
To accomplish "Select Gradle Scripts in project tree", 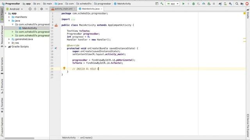I will (x=27, y=47).
